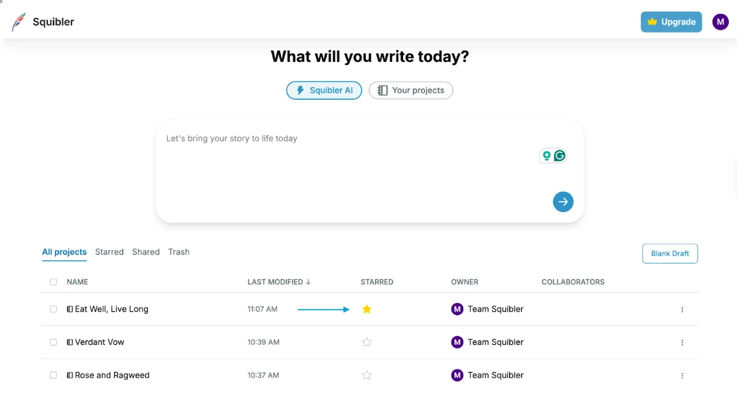
Task: Unstar the Eat Well, Live Long project
Action: (366, 309)
